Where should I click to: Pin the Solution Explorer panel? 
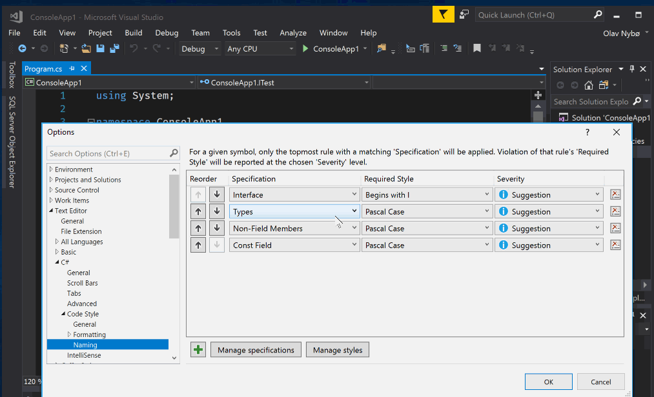click(x=631, y=69)
